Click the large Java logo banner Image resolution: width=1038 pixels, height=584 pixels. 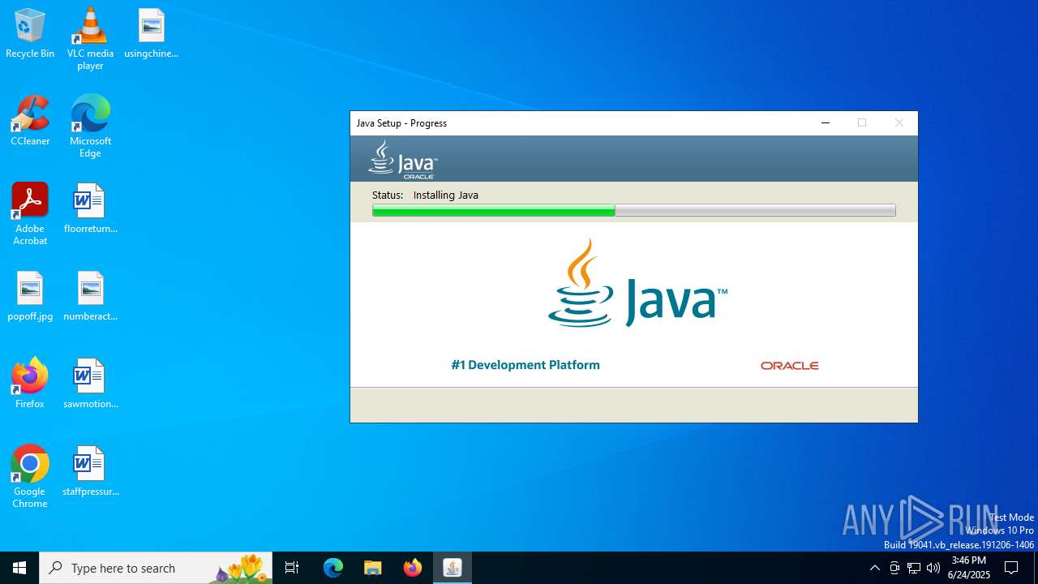tap(637, 283)
